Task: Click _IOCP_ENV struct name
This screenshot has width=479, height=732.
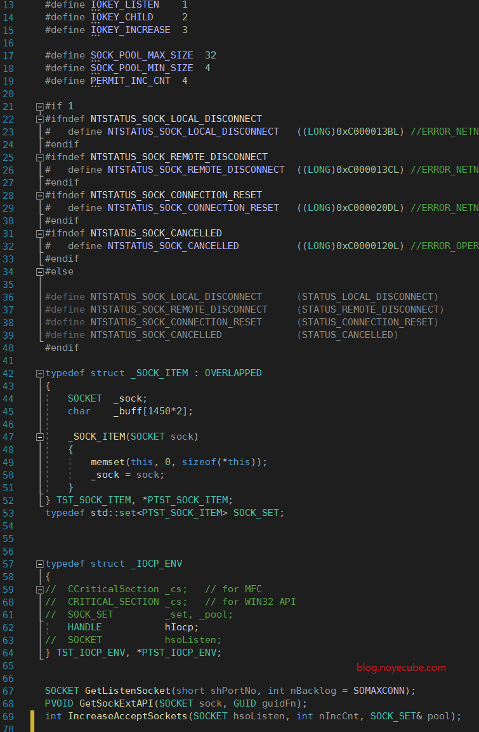Action: 156,564
